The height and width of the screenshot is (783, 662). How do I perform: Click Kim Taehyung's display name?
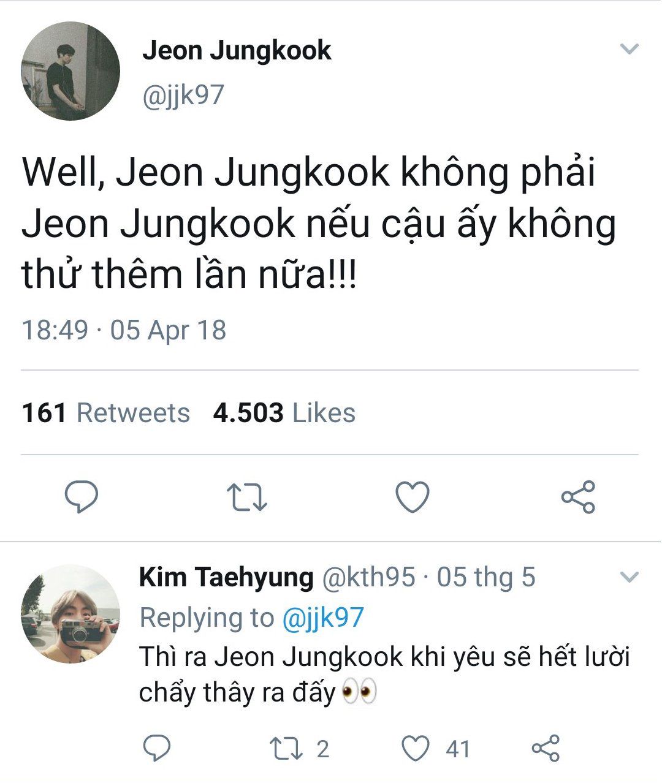pyautogui.click(x=226, y=577)
